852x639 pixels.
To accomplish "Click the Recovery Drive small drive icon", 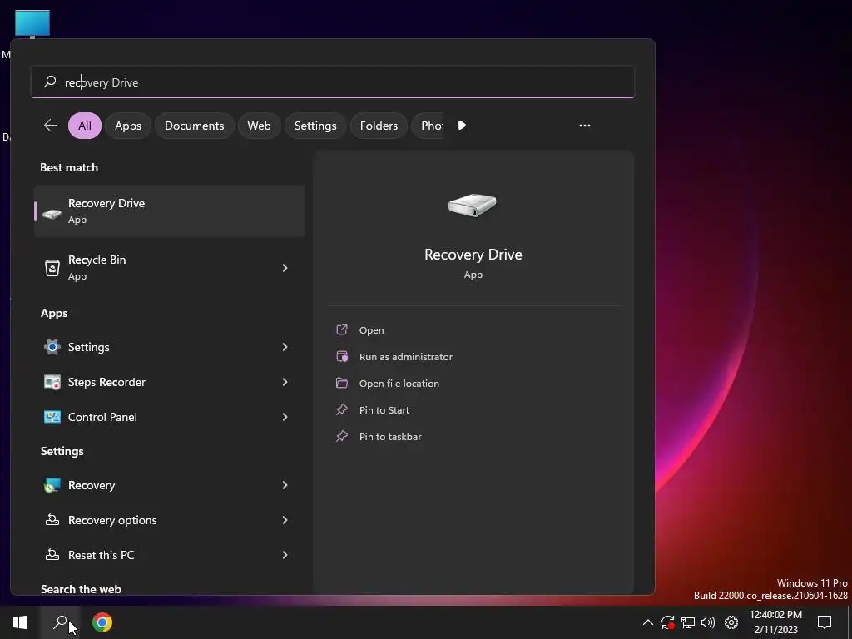I will coord(52,214).
